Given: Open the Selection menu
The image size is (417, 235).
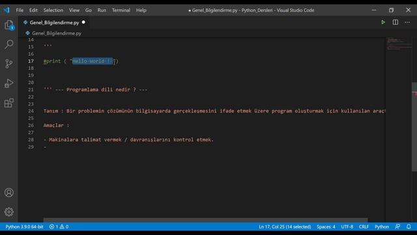Looking at the screenshot, I should [x=53, y=10].
